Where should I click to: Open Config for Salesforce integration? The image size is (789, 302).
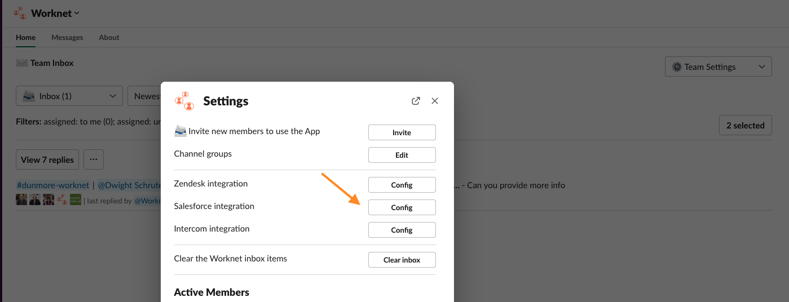tap(402, 207)
